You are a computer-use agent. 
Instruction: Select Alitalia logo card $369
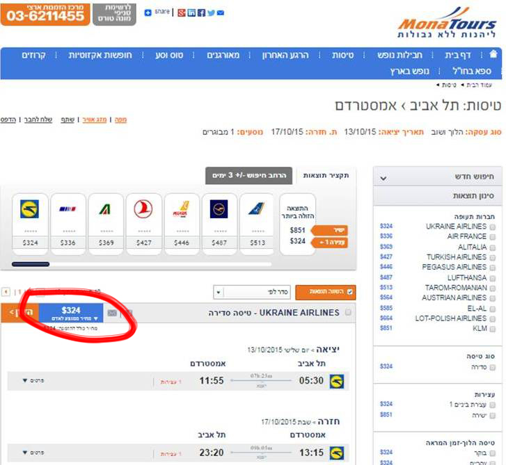pyautogui.click(x=106, y=224)
